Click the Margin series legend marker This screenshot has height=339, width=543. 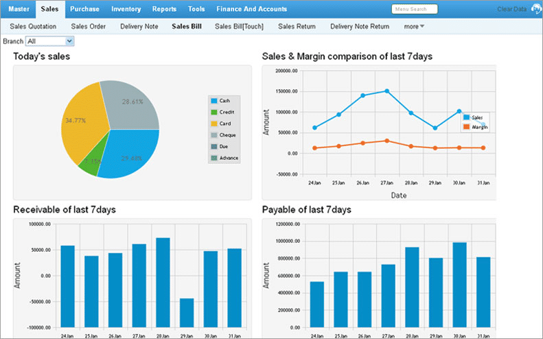click(x=467, y=127)
